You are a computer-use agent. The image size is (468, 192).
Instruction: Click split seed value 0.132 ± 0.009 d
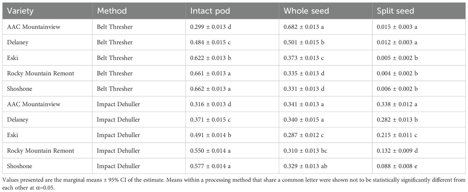click(397, 151)
